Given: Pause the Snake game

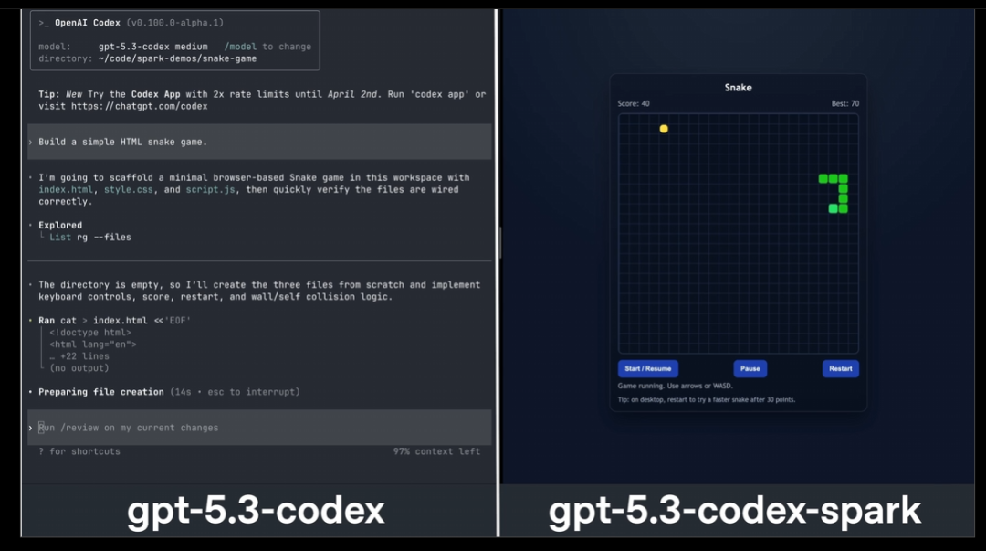Looking at the screenshot, I should (750, 368).
